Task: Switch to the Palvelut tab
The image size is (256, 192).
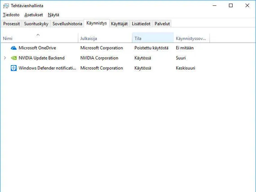Action: (x=162, y=24)
